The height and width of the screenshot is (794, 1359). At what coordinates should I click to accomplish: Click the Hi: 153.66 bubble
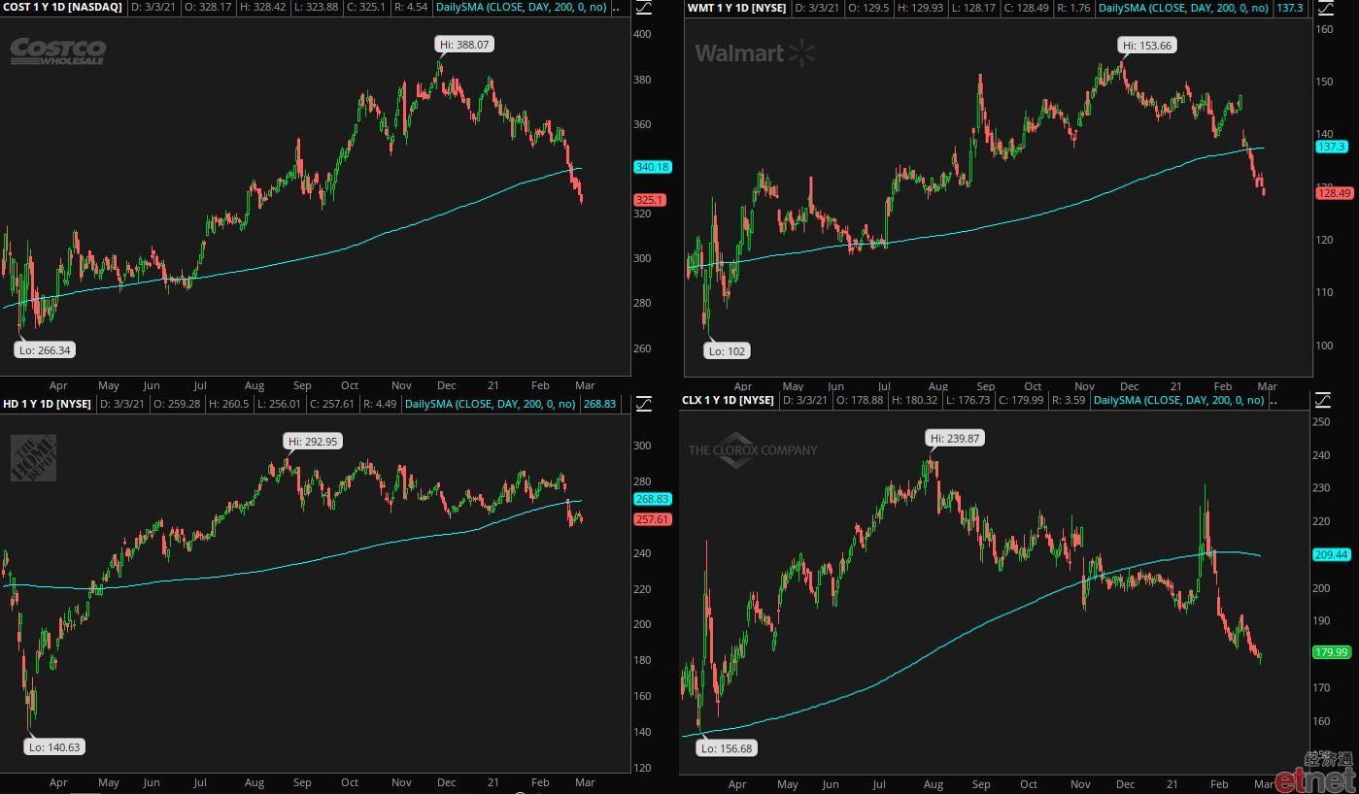[x=1147, y=46]
